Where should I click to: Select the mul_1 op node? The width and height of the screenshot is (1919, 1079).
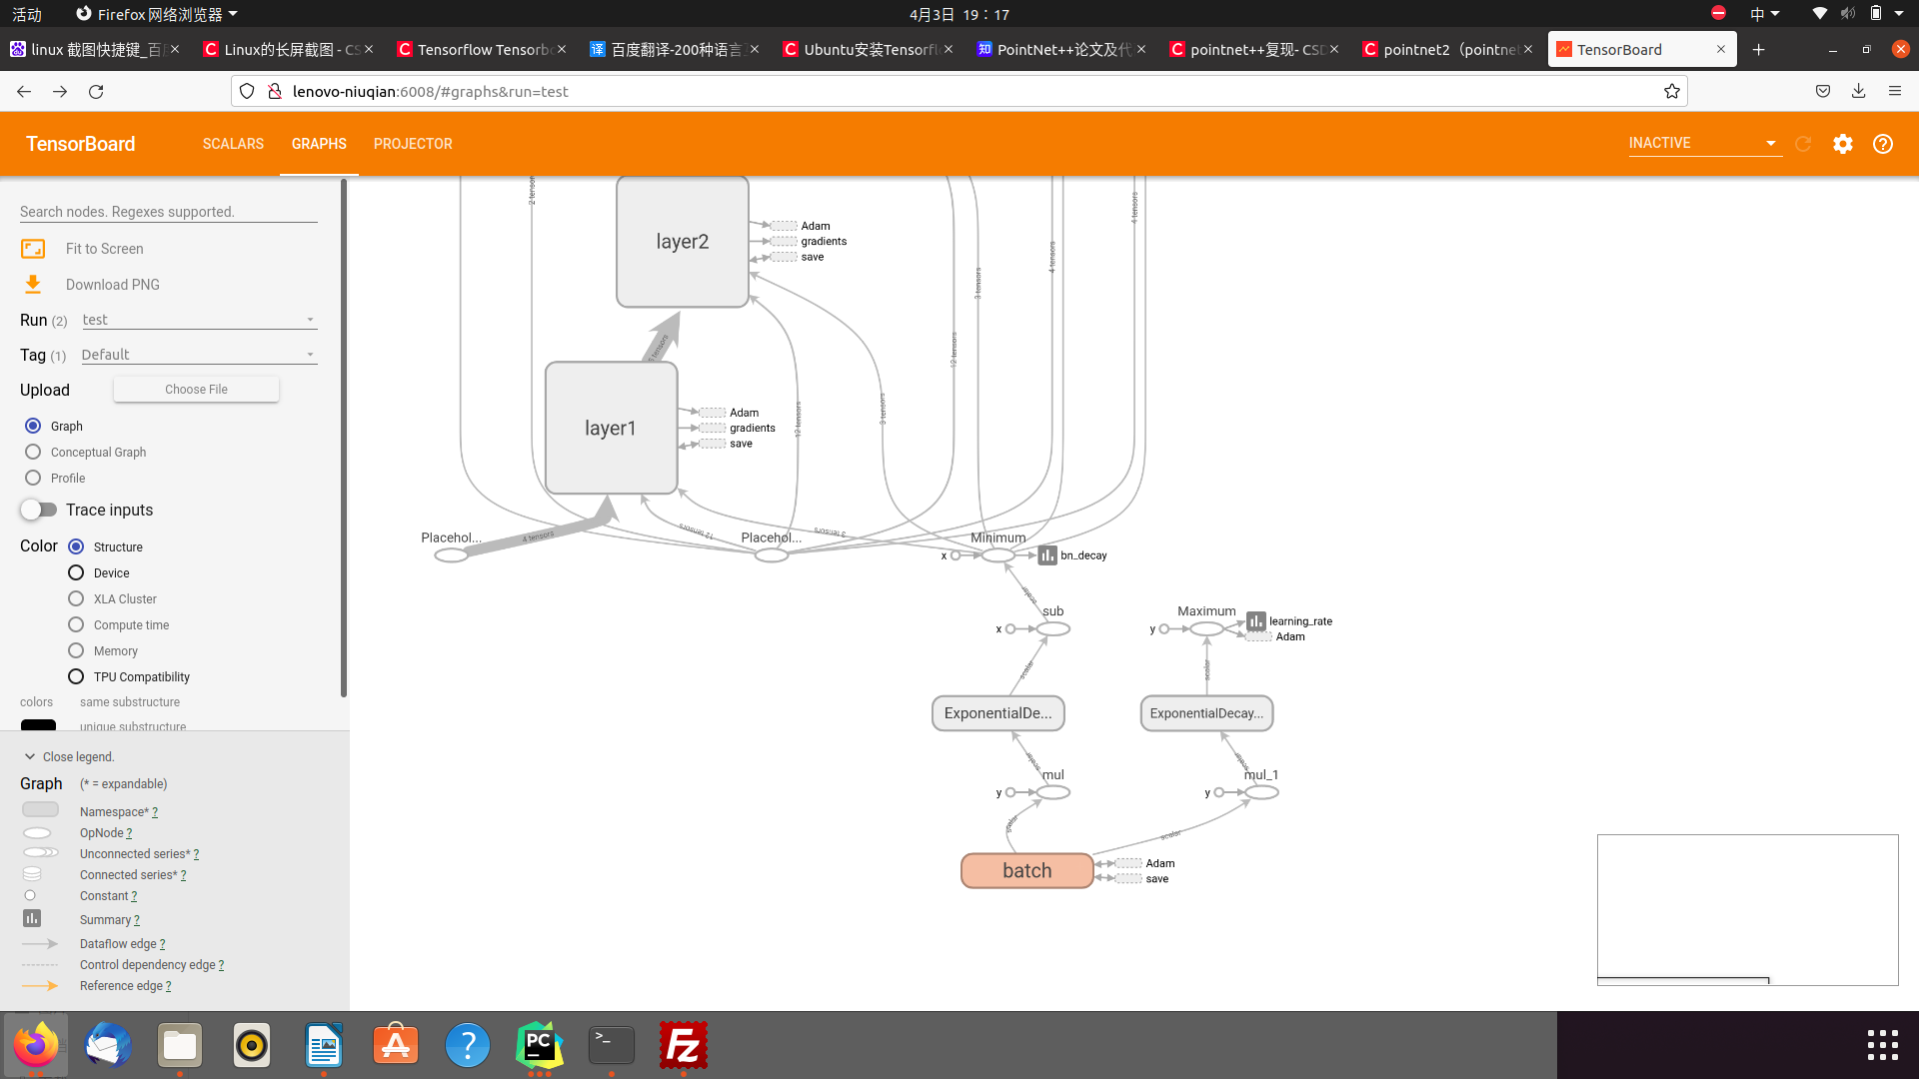point(1261,792)
